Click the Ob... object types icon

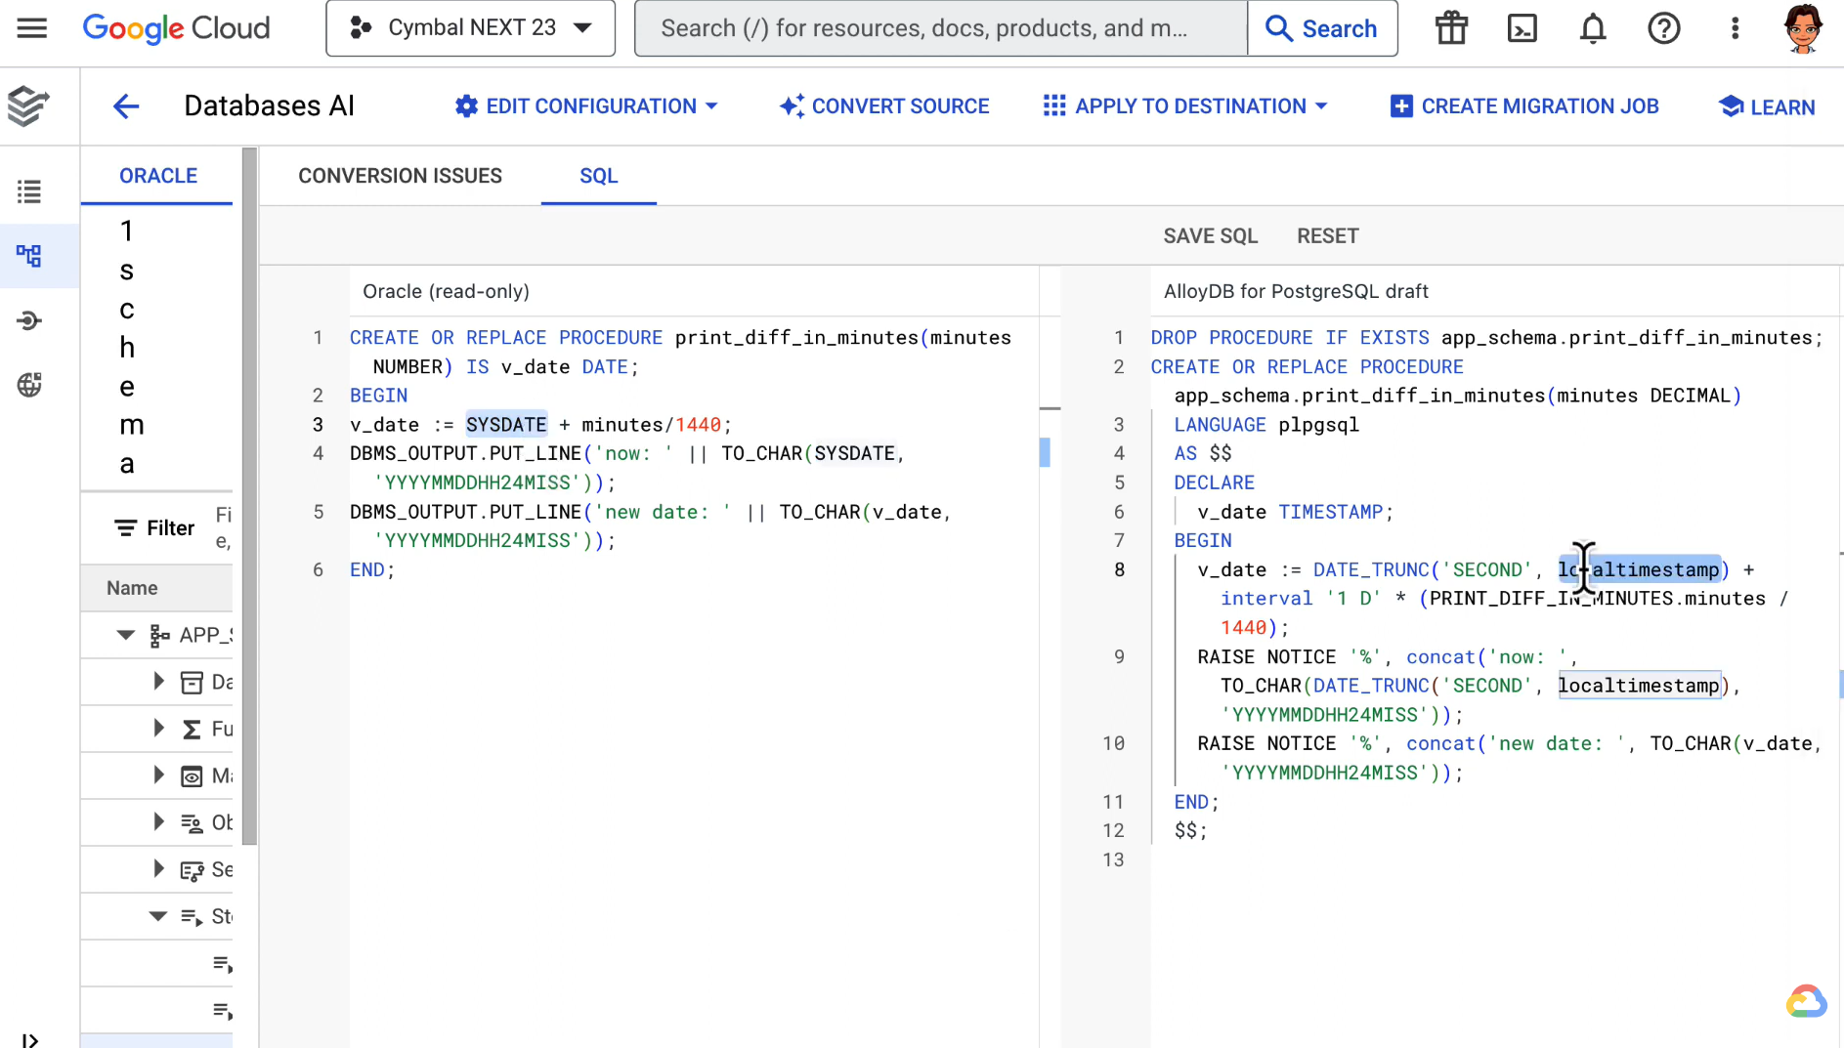point(192,822)
